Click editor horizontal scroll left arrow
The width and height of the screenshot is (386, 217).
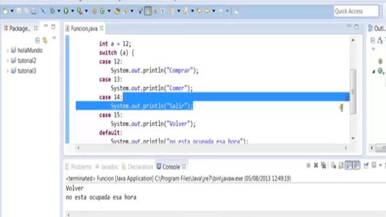(x=78, y=148)
